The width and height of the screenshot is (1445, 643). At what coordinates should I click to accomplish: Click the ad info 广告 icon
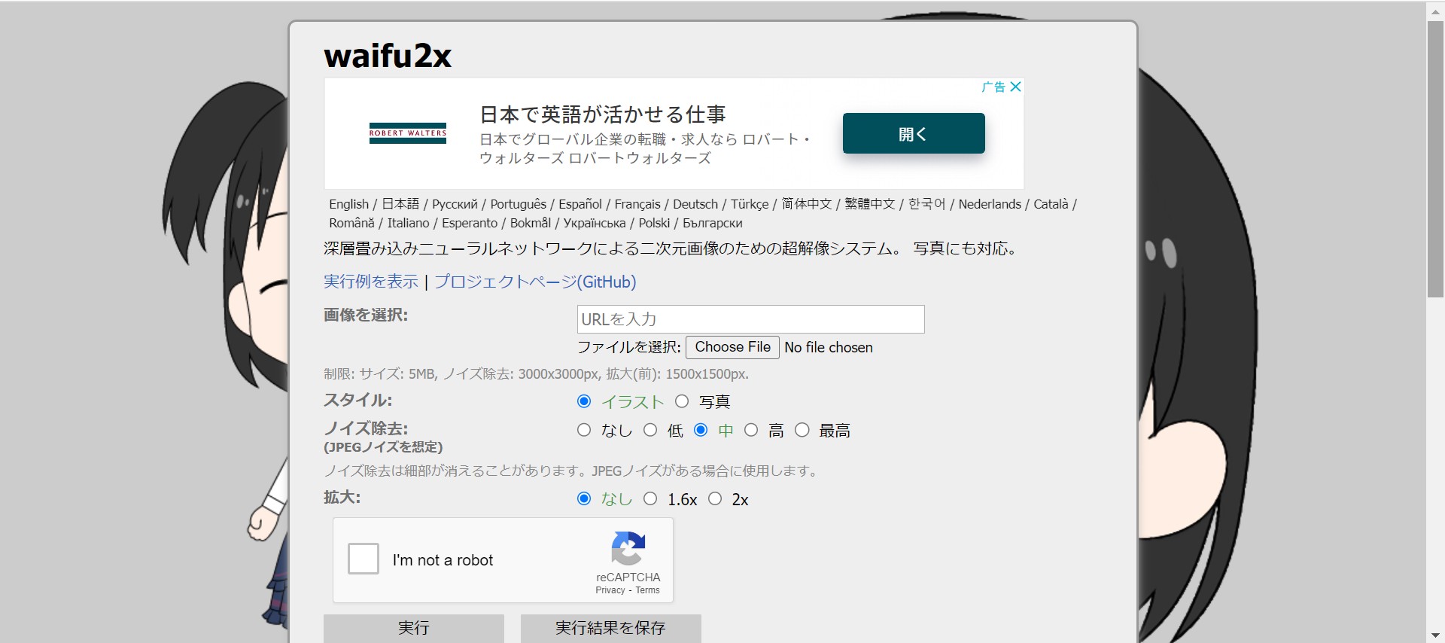993,87
